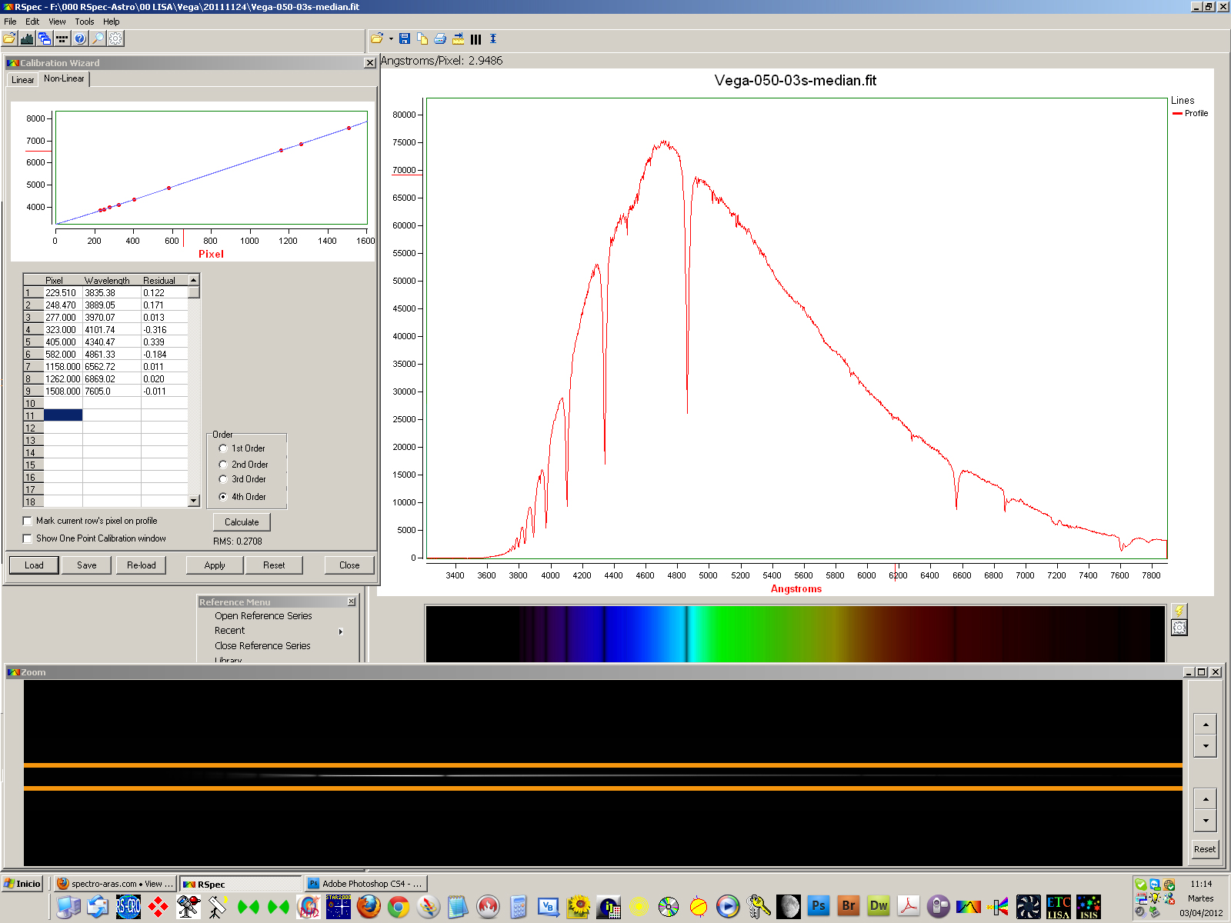Click the magnifying glass toolbar icon

[x=98, y=38]
